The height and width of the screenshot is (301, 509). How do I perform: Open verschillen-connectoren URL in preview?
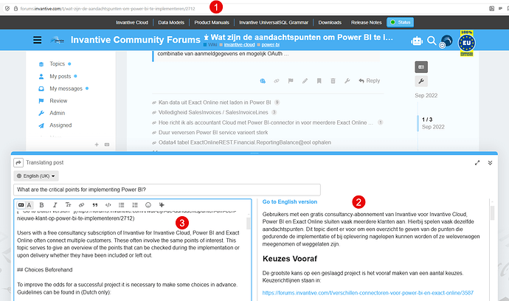tap(368, 293)
